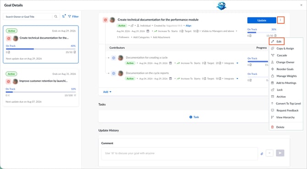The width and height of the screenshot is (307, 169).
Task: Add a new Task with plus button
Action: (194, 117)
